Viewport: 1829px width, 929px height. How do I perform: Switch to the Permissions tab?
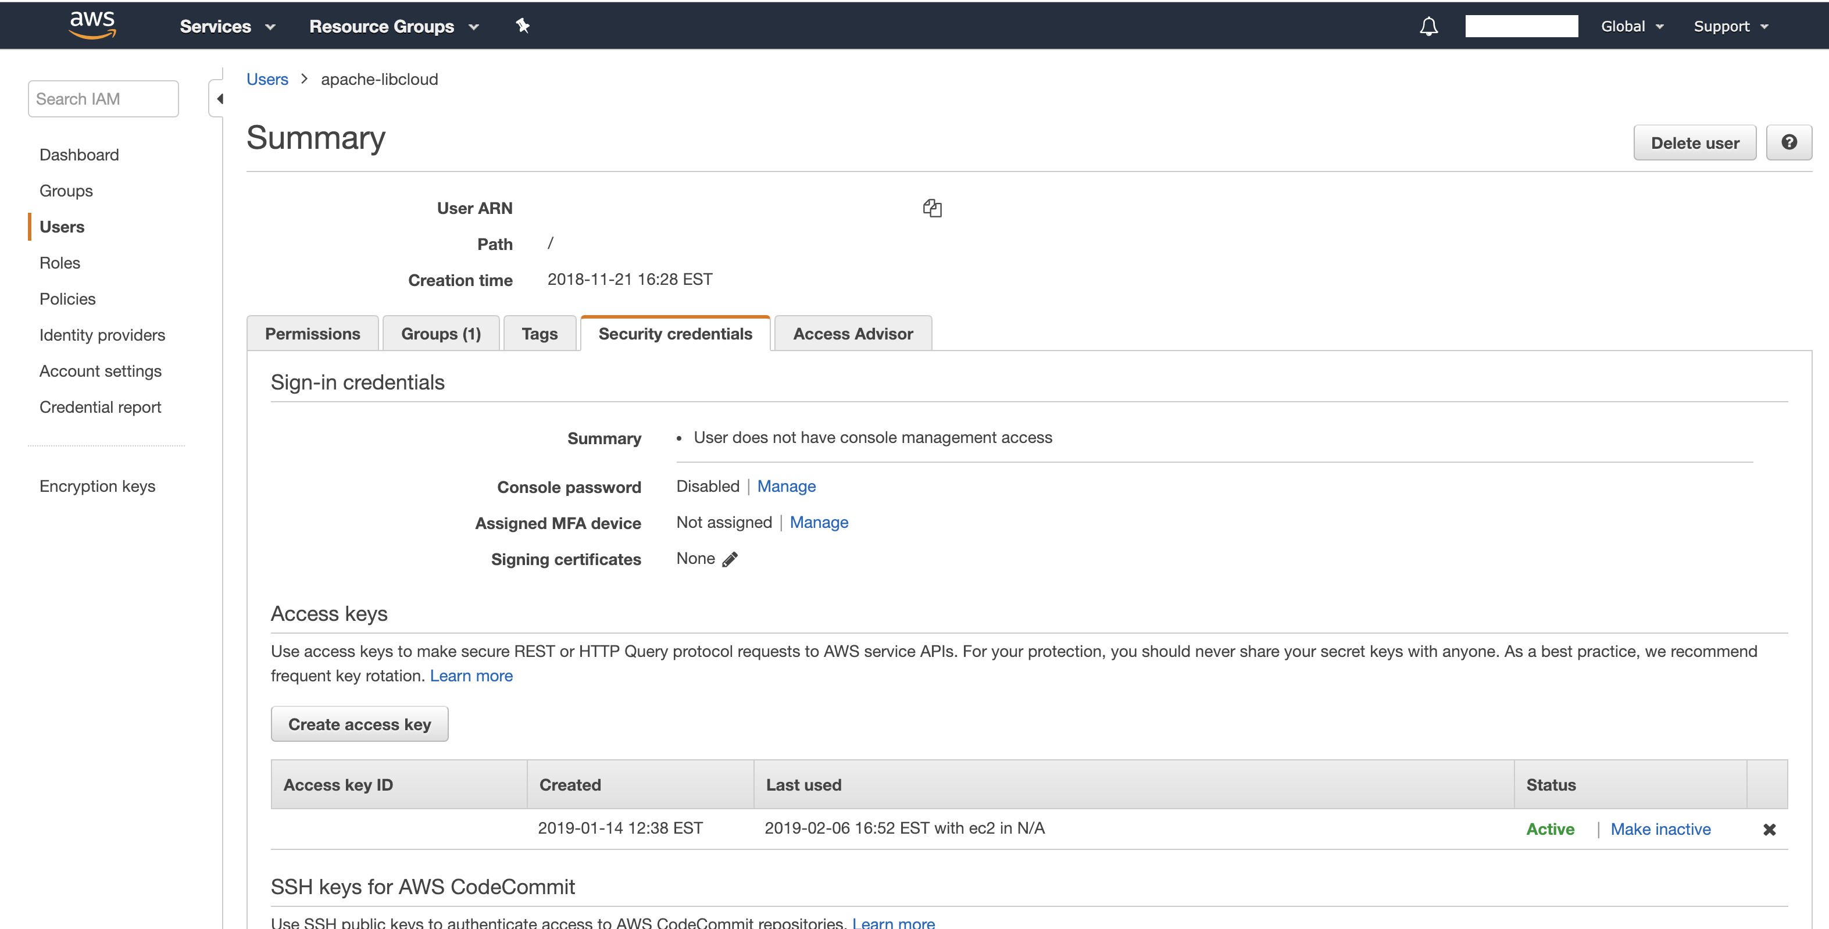[312, 333]
